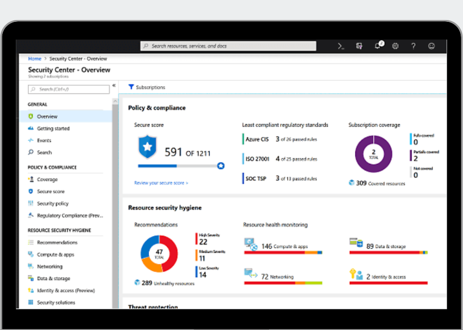Click the Compute & apps monitor icon in health monitoring
This screenshot has width=463, height=330.
tap(251, 244)
